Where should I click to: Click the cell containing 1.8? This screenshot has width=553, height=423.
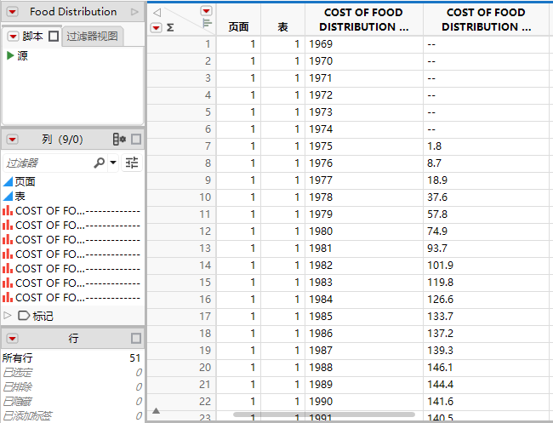486,146
